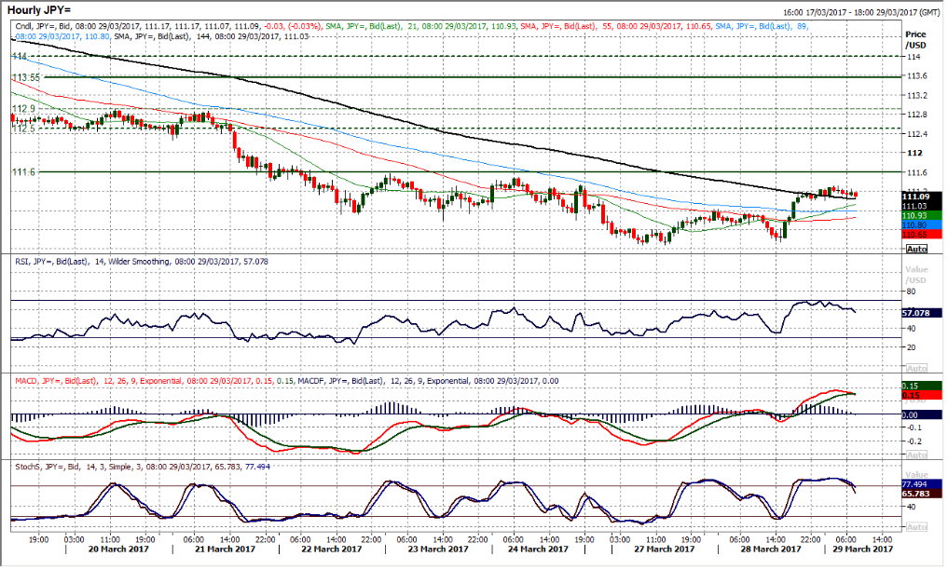Click the red 110.65 SMA price tag

click(916, 236)
